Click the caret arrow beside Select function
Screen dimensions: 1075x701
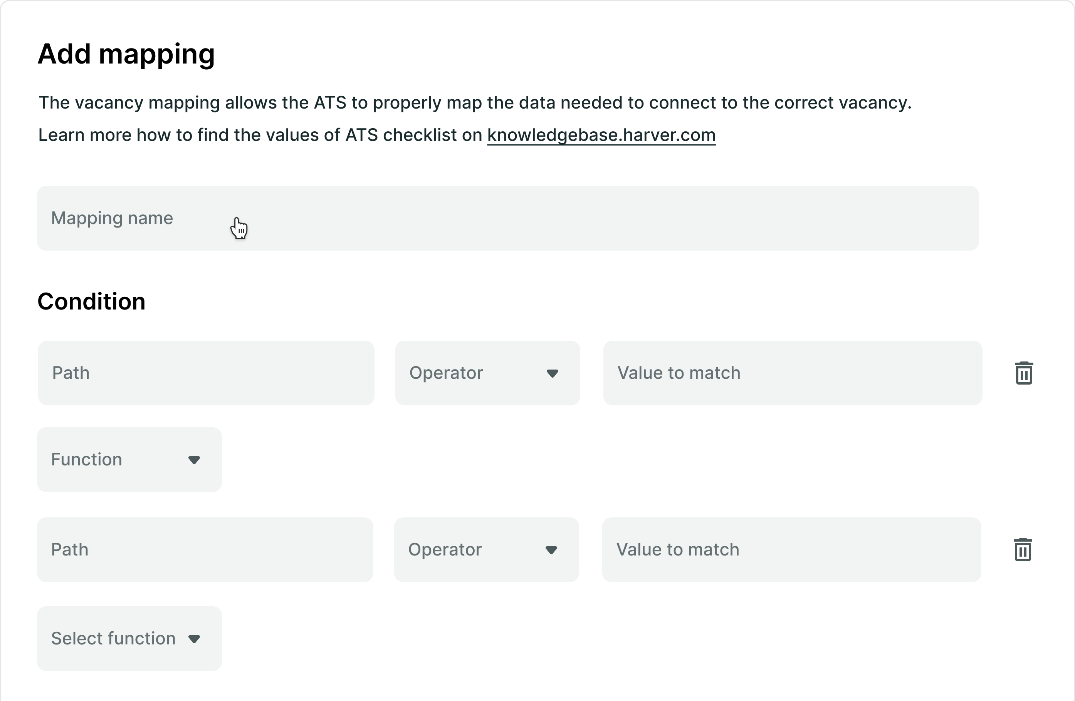[x=194, y=639]
